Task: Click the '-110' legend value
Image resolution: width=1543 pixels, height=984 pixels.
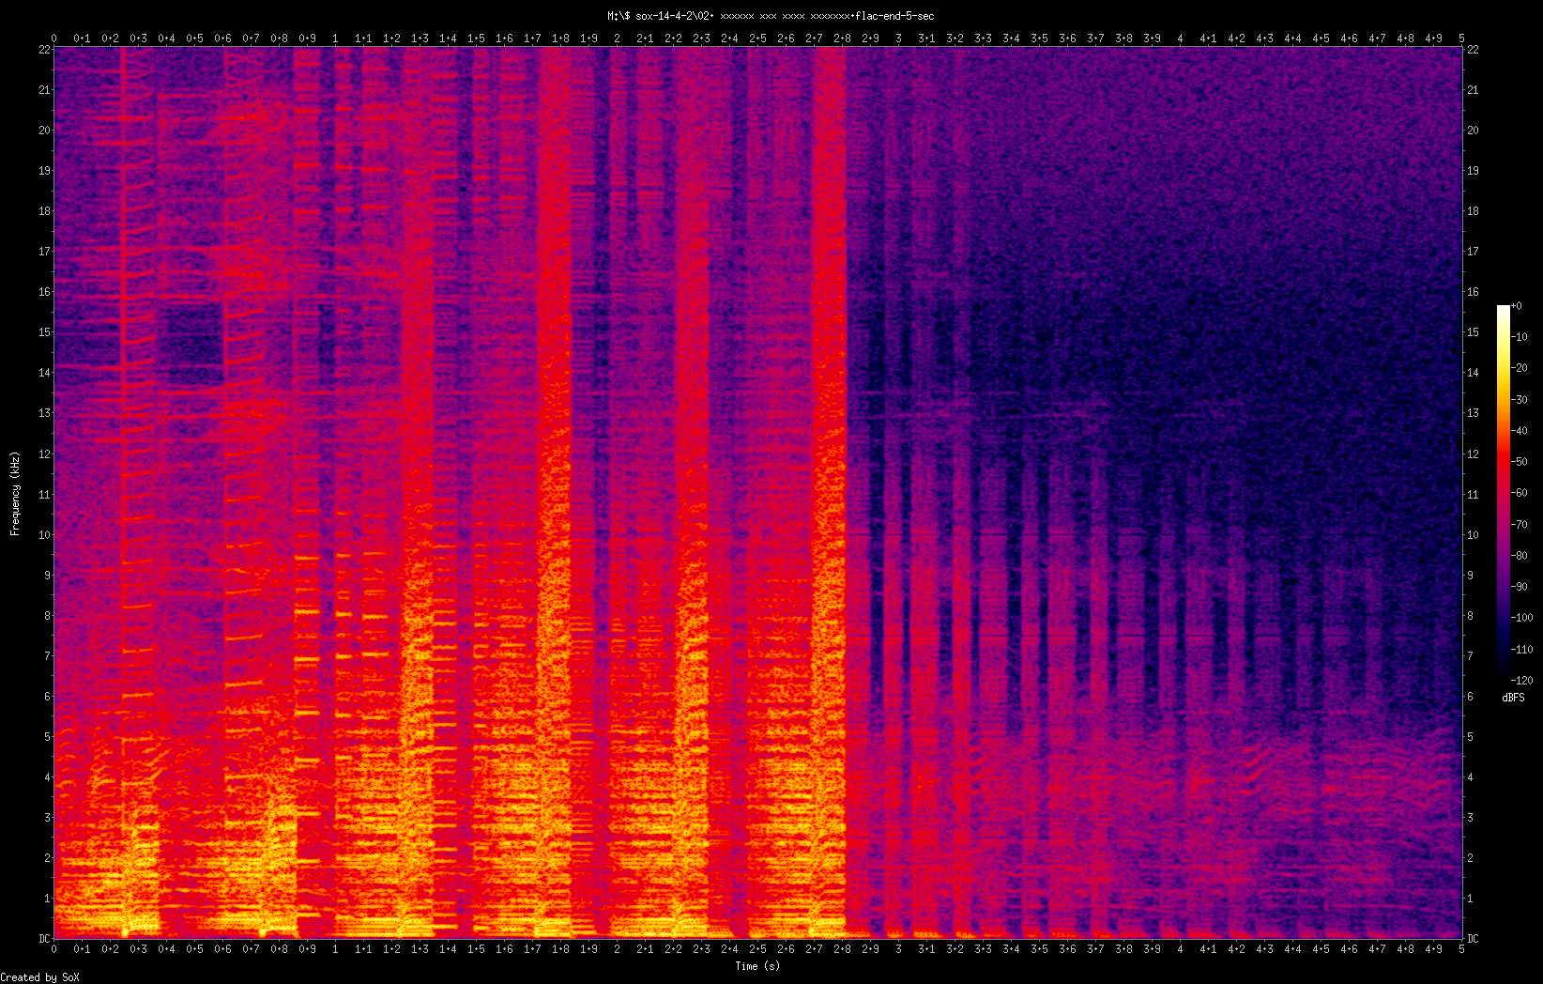Action: click(x=1522, y=649)
